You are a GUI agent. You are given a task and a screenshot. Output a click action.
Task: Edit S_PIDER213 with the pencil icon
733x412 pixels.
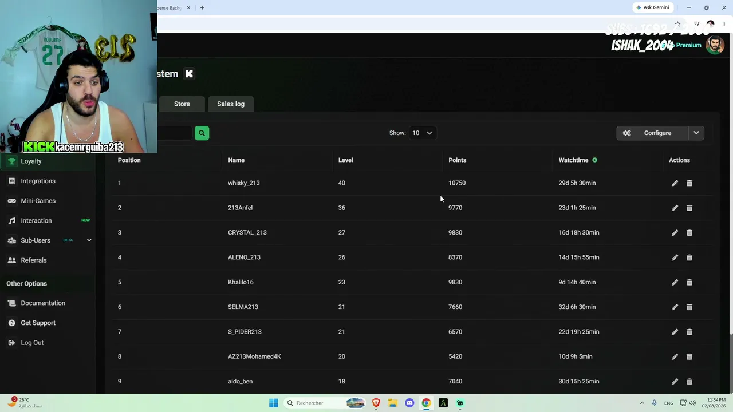pos(675,332)
